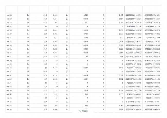
Task: Select row label кв. 328
Action: 10,23
